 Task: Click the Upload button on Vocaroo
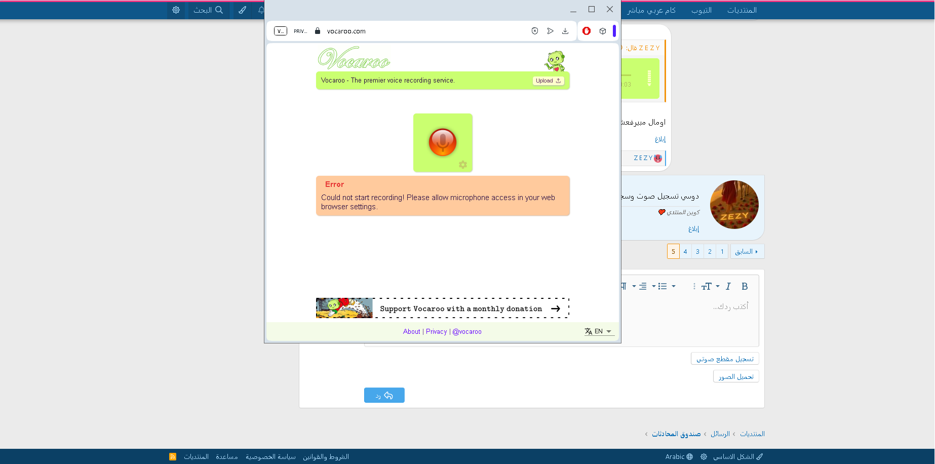tap(549, 81)
